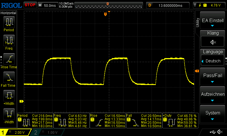Click the orange trigger level marker
This screenshot has height=136, width=227.
pyautogui.click(x=196, y=71)
